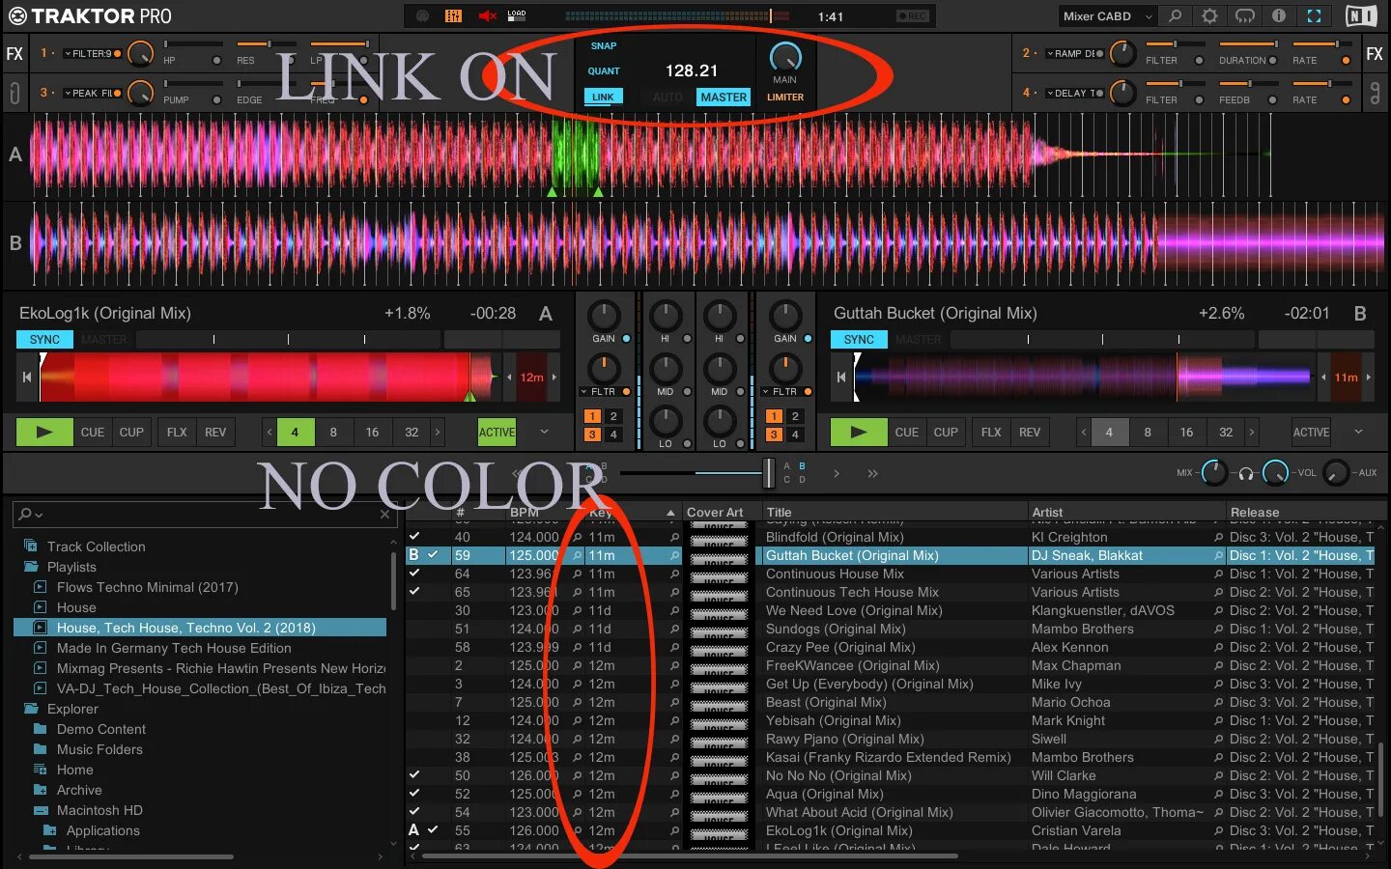This screenshot has width=1391, height=869.
Task: Click the MAIN volume knob
Action: click(785, 57)
